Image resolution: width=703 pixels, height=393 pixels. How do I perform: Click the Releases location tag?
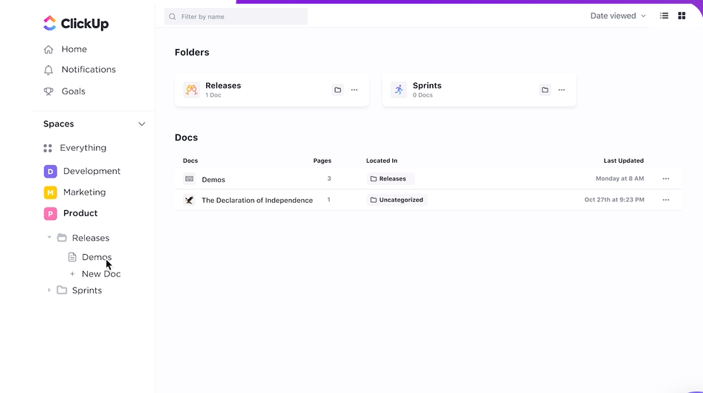coord(391,178)
